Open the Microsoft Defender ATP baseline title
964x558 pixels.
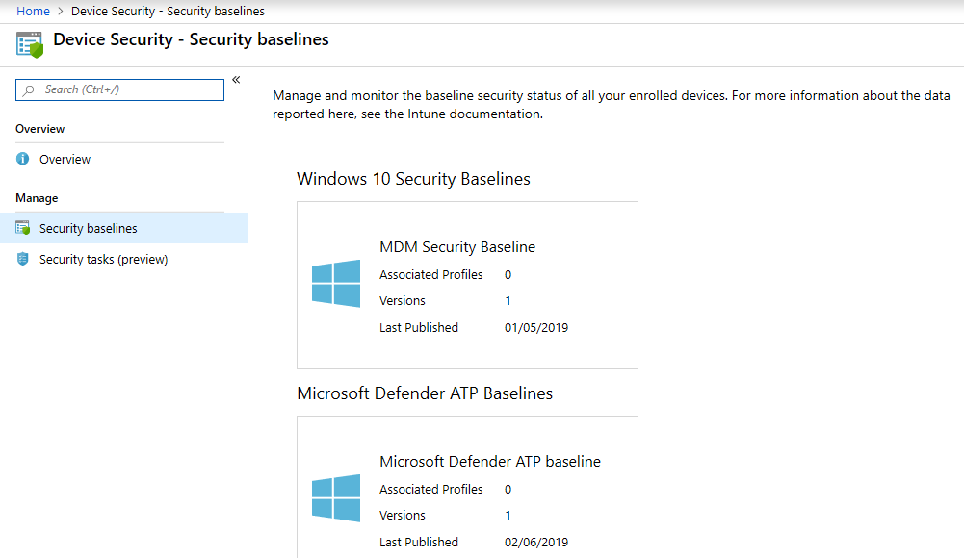click(x=490, y=462)
